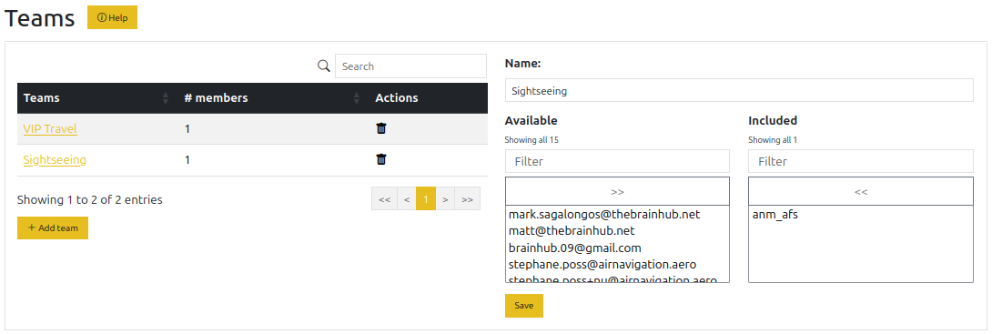Sort by Teams column header
The width and height of the screenshot is (992, 334).
point(97,98)
